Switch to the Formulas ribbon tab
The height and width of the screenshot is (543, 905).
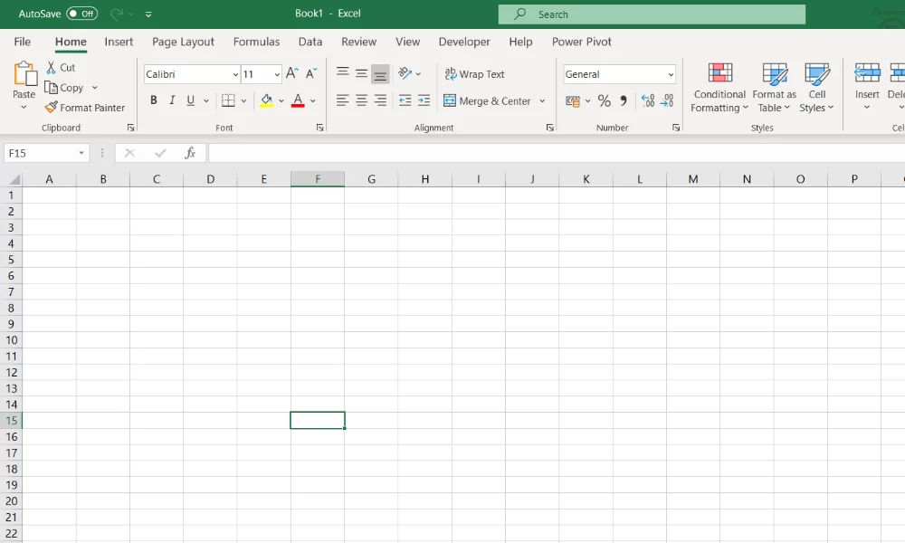pyautogui.click(x=256, y=42)
